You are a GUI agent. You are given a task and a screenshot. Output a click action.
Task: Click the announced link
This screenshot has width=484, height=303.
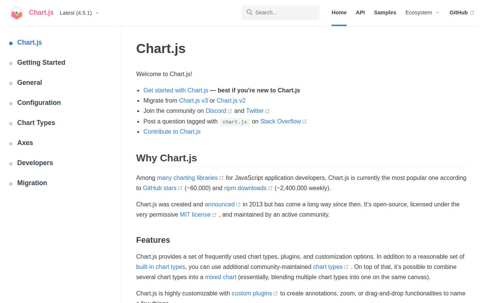tap(220, 204)
